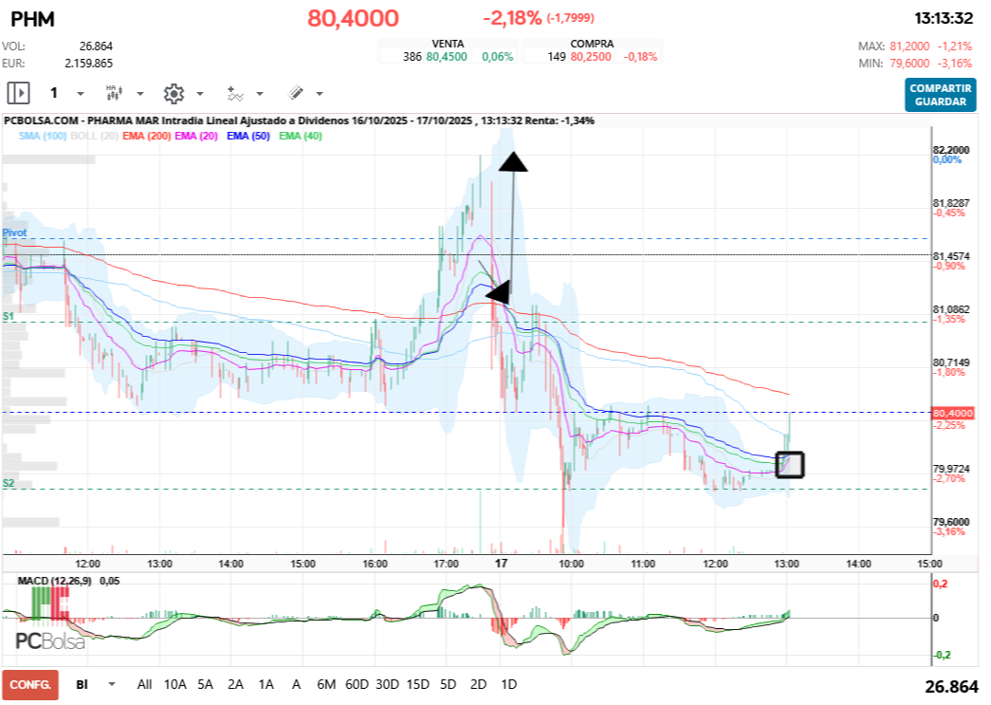Screen dimensions: 991x705
Task: Expand the settings gear dropdown arrow
Action: (200, 94)
